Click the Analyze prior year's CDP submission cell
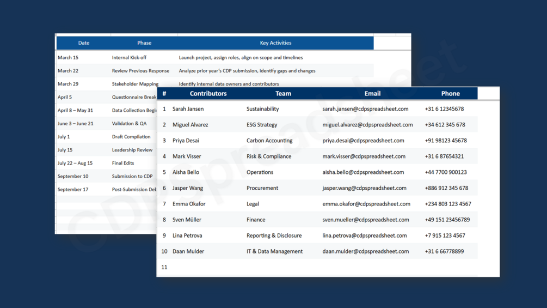 (x=247, y=71)
